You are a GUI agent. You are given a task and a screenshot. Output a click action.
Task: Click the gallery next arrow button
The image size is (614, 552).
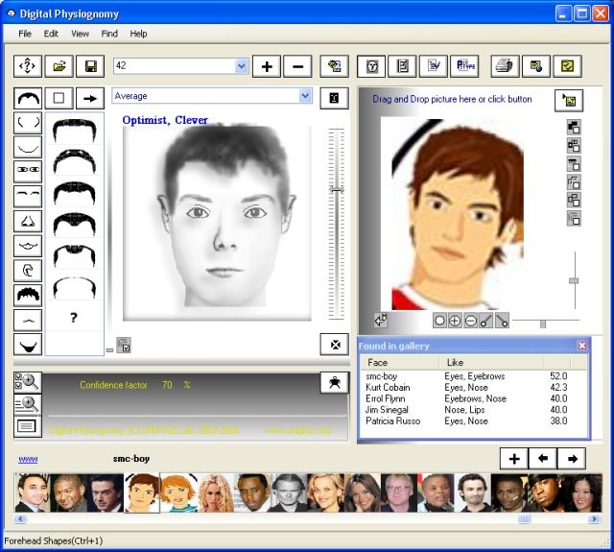571,458
